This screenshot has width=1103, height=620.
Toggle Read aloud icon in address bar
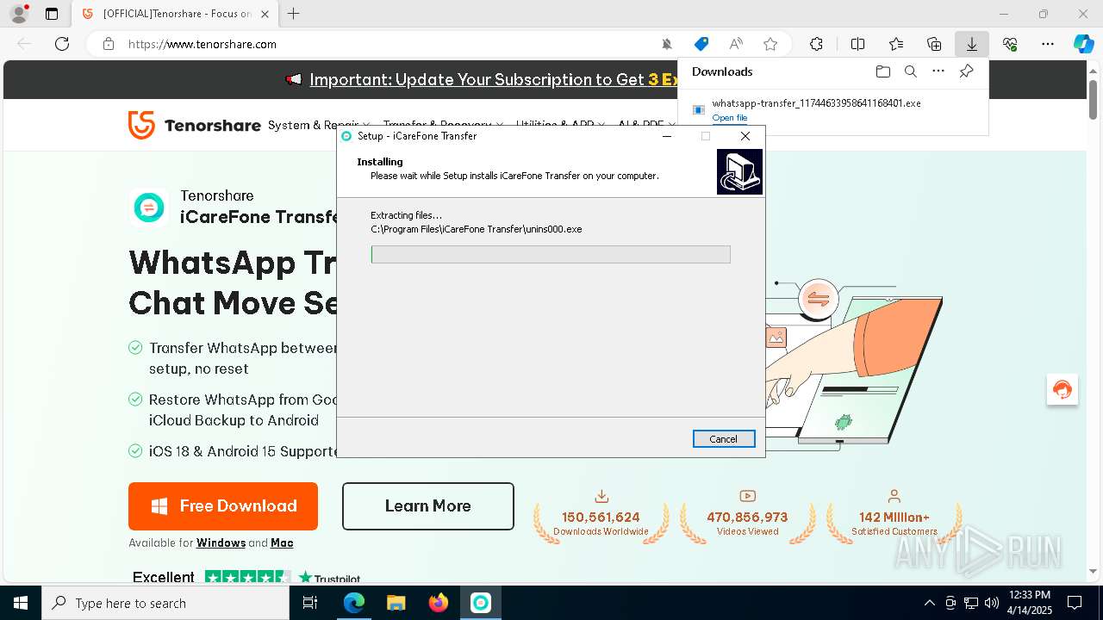pos(736,44)
